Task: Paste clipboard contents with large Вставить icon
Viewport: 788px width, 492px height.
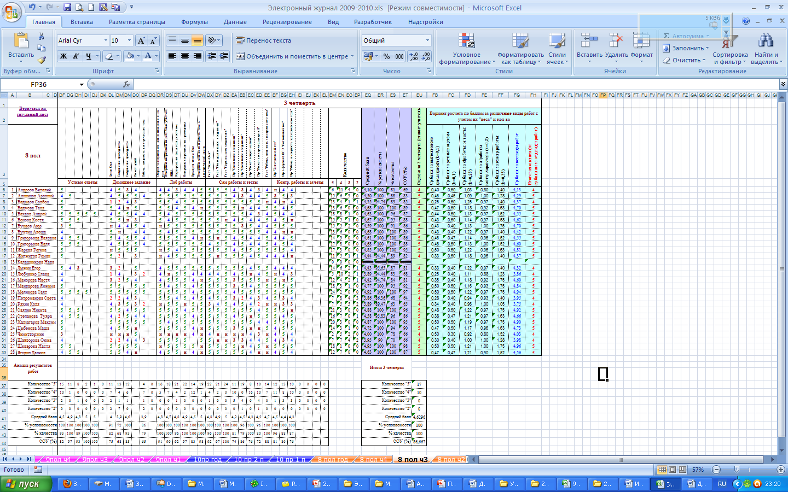Action: click(x=21, y=42)
